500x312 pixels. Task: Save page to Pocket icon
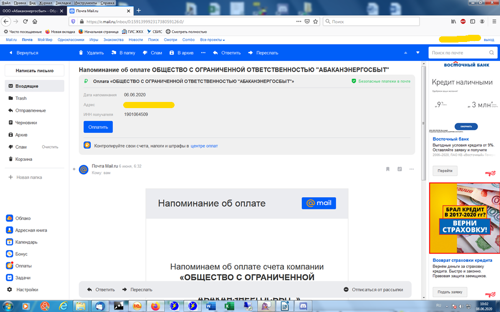pyautogui.click(x=307, y=22)
